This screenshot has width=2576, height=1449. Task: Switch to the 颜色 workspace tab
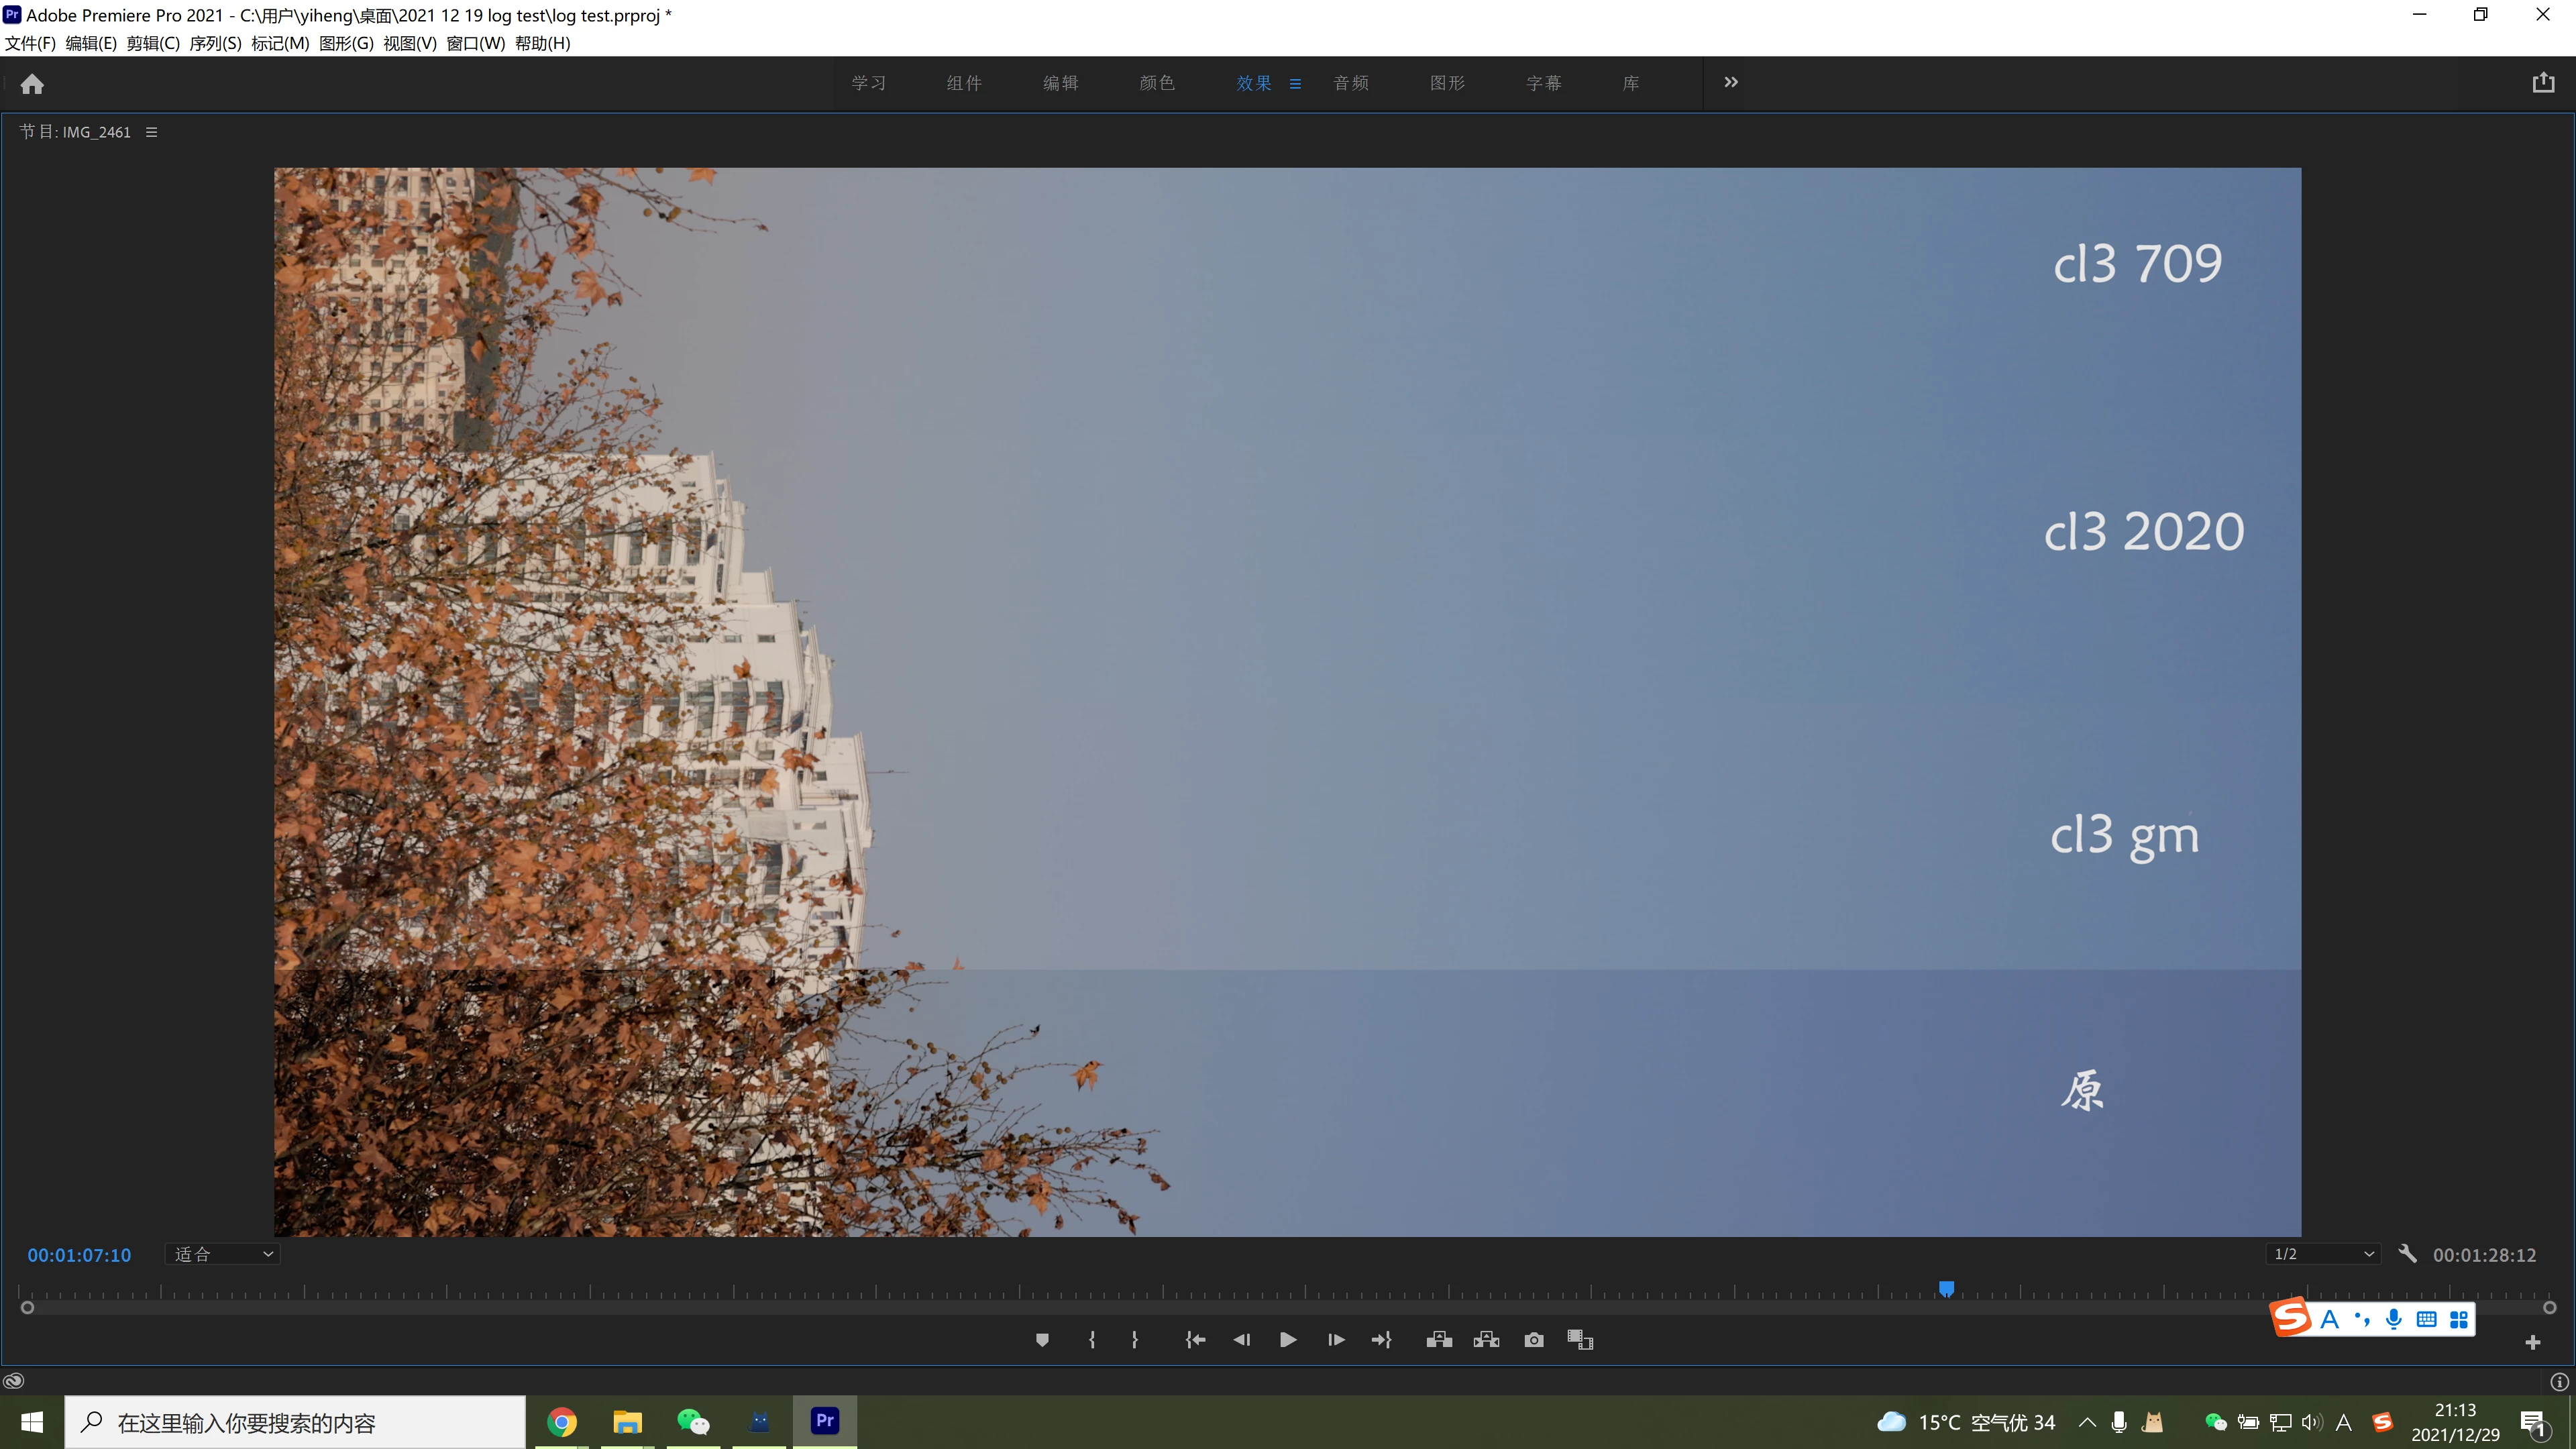coord(1157,83)
